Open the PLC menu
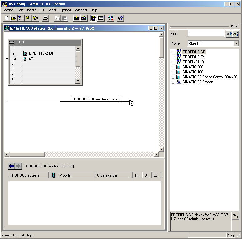Screen dimensions: 242x239 [x=42, y=10]
